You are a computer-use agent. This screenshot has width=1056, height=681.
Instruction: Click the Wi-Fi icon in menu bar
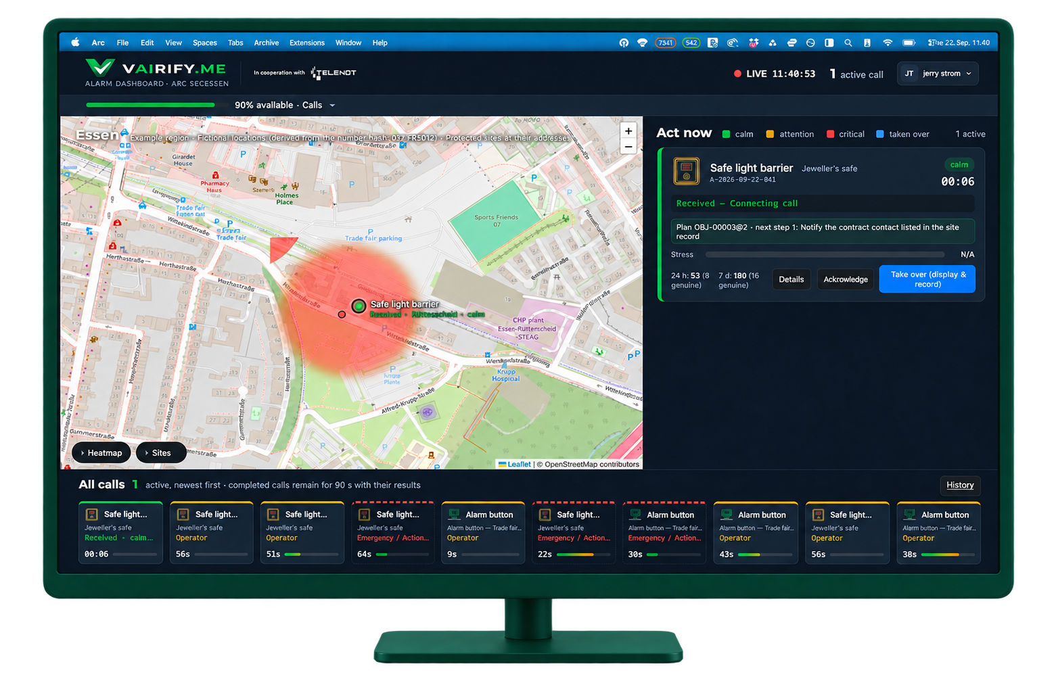pos(887,43)
